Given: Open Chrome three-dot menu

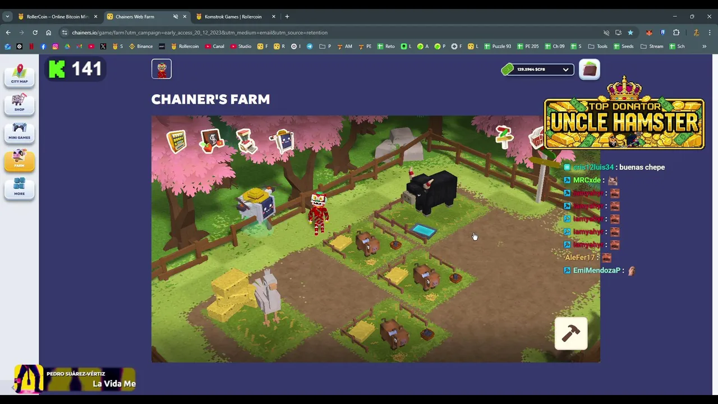Looking at the screenshot, I should pos(710,33).
